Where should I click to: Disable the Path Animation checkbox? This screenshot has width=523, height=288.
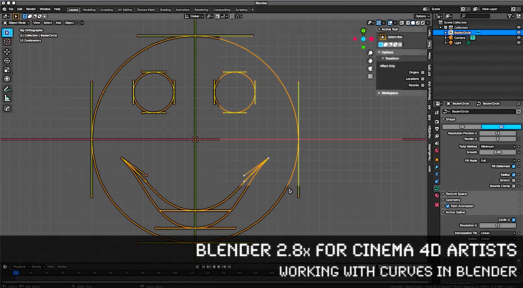click(448, 206)
